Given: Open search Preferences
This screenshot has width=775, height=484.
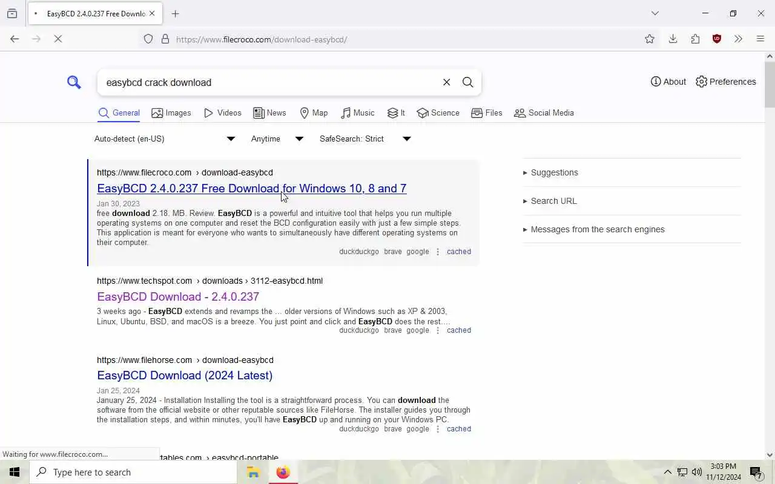Looking at the screenshot, I should [x=726, y=82].
